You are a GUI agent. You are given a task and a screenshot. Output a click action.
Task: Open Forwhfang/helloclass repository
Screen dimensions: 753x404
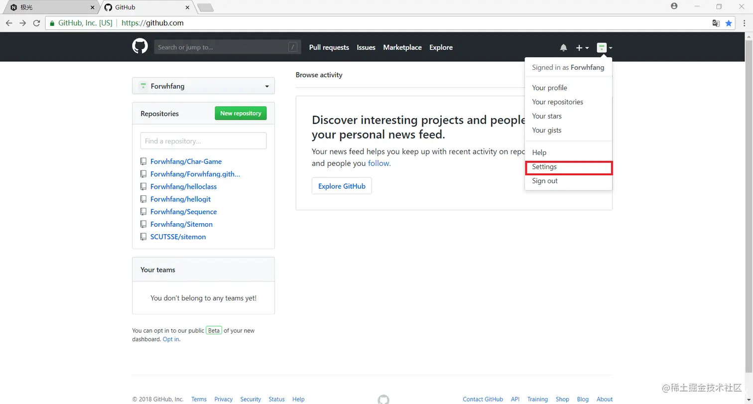click(184, 186)
